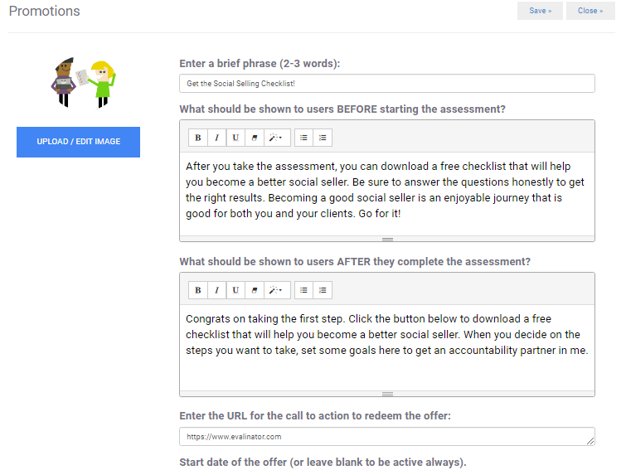Click Bold in the AFTER assessment editor

[x=197, y=290]
